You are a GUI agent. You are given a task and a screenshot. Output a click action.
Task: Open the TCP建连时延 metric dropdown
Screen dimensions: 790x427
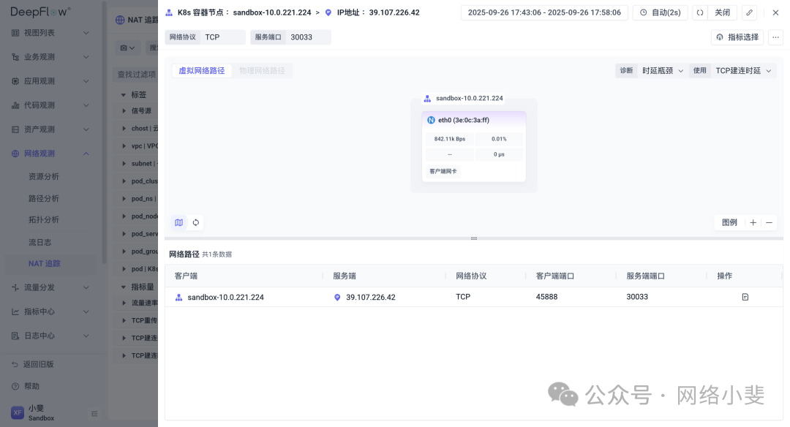click(x=741, y=70)
